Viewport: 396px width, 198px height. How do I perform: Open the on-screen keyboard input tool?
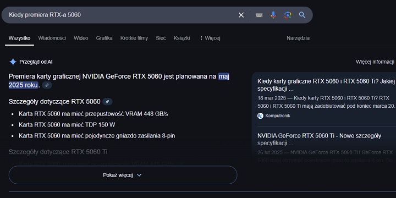[x=259, y=15]
